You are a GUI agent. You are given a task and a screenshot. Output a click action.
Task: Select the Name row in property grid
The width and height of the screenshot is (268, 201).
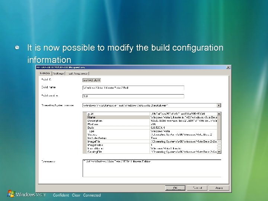[152, 117]
